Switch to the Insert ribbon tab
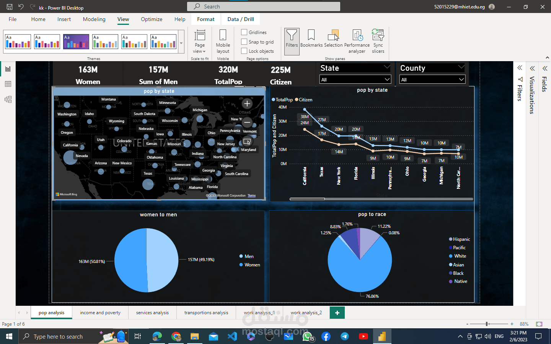The height and width of the screenshot is (344, 551). point(64,19)
